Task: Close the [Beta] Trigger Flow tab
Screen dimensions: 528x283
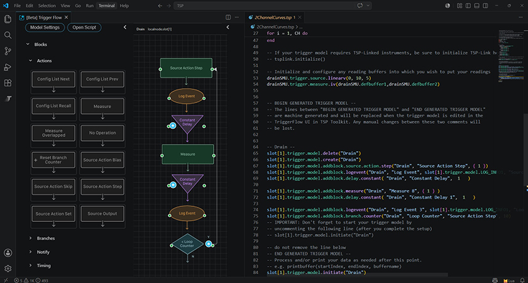Action: coord(67,18)
